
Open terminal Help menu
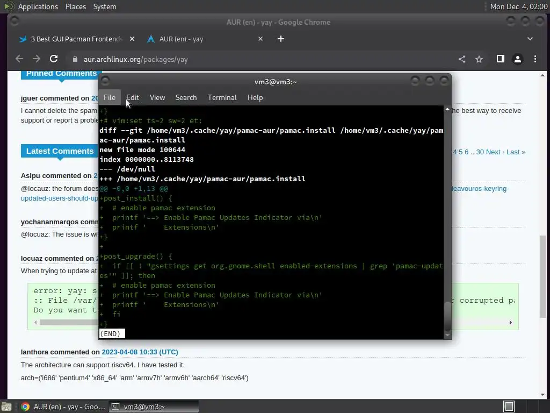tap(255, 98)
